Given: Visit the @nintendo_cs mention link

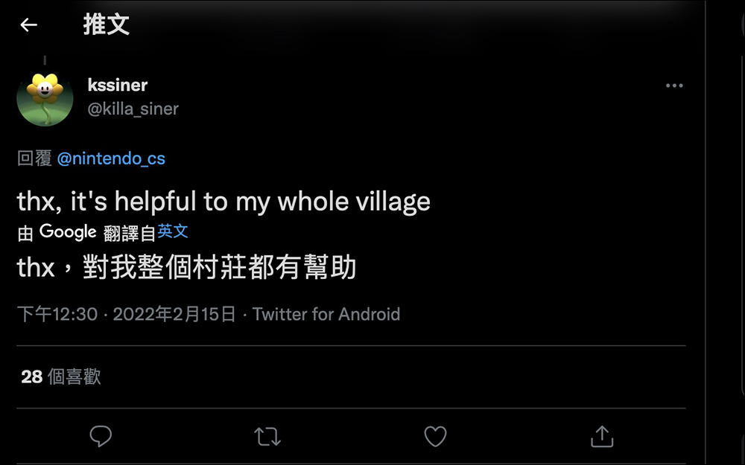Looking at the screenshot, I should point(111,158).
